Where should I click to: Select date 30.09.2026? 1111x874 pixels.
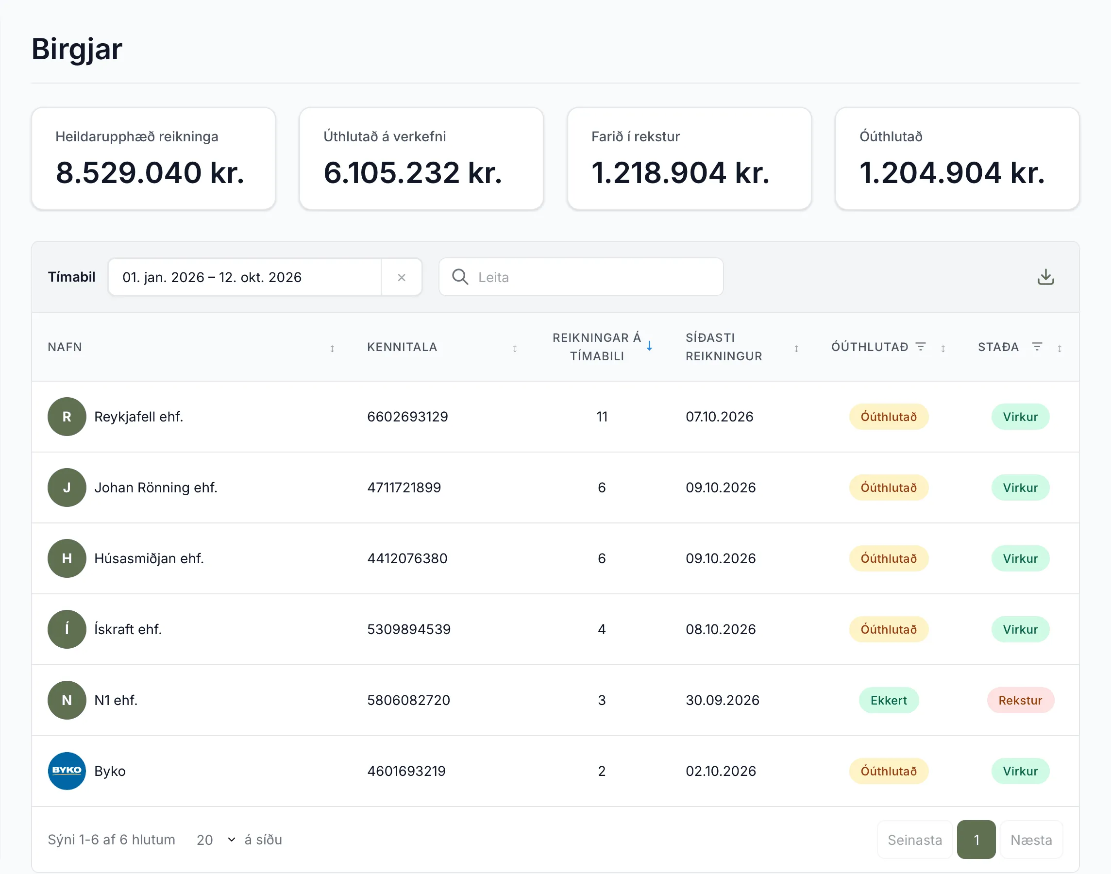click(x=722, y=700)
